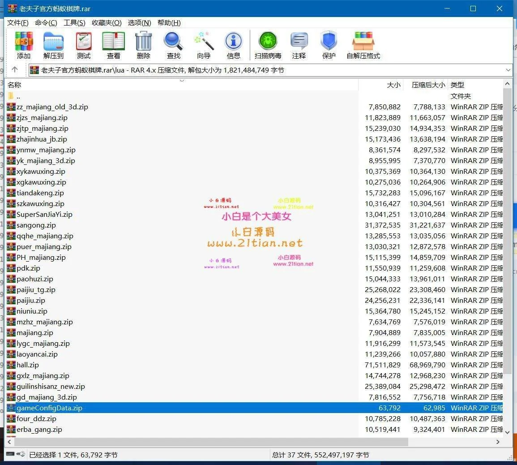Click the 添加 (Add) toolbar icon
This screenshot has width=517, height=465.
[x=24, y=45]
